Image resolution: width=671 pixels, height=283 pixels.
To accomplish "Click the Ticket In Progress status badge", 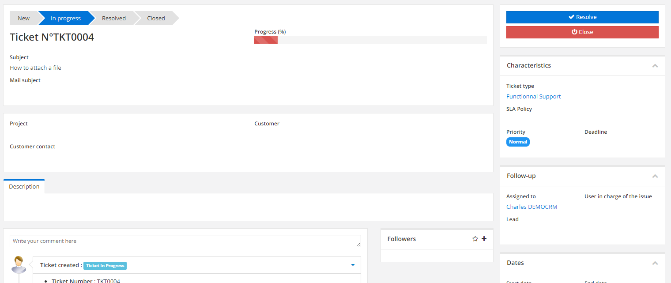I will (105, 266).
